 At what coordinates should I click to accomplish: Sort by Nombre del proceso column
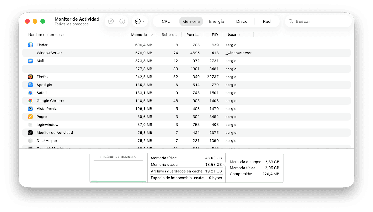(x=46, y=35)
